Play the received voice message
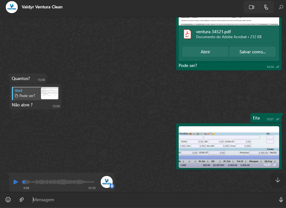The image size is (286, 208). [x=16, y=182]
